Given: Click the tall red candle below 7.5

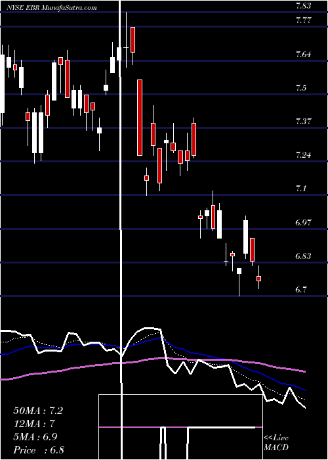Looking at the screenshot, I should click(x=140, y=118).
